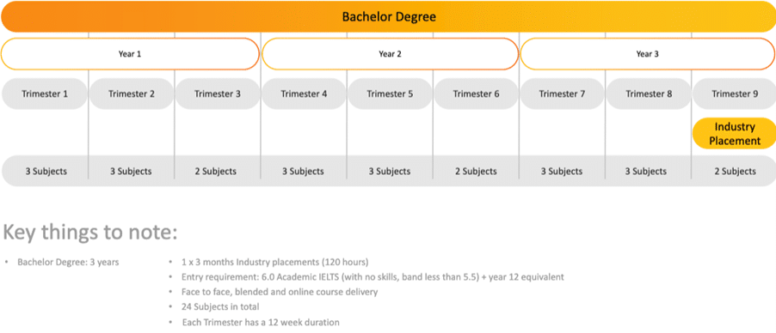The image size is (776, 333).
Task: Click the yellow Industry Placement badge
Action: (x=735, y=133)
